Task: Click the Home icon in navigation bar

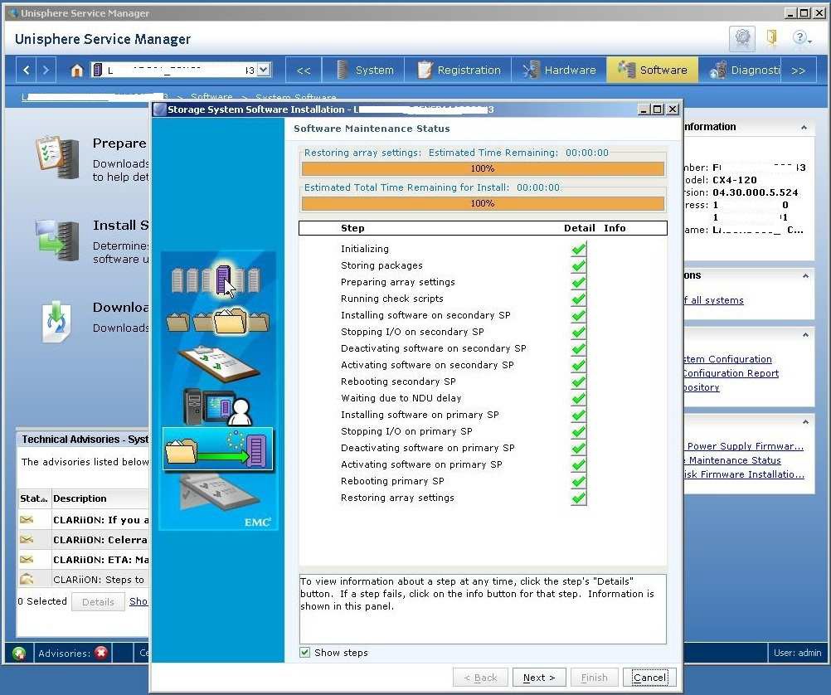Action: (x=77, y=70)
